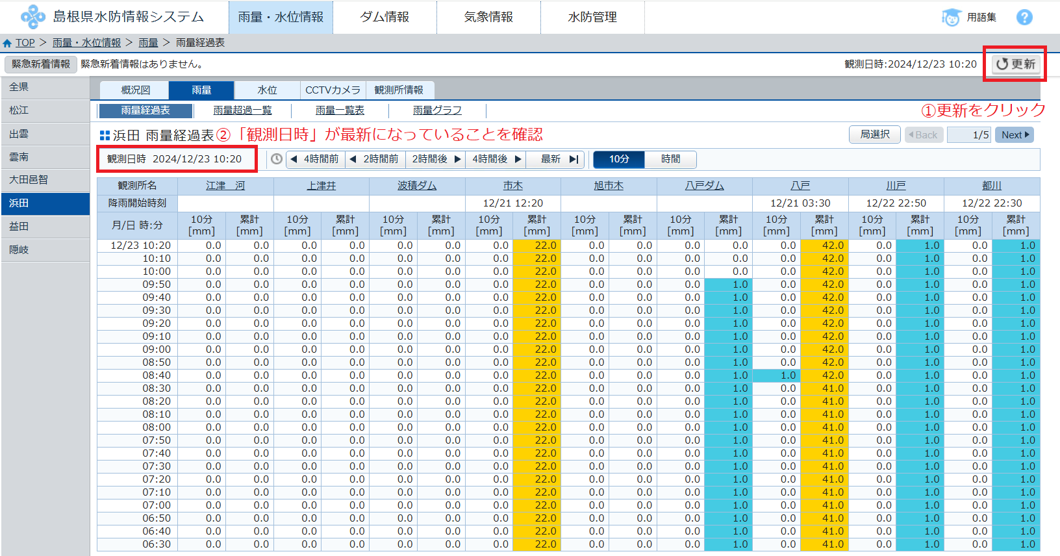Jump forward with 4時間後 button
1060x556 pixels.
coord(496,159)
